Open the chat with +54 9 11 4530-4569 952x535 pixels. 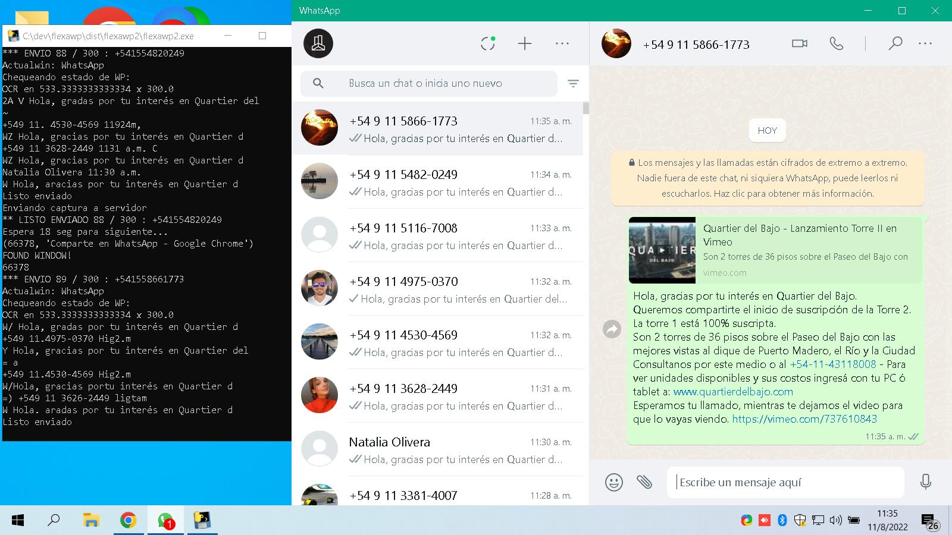pos(437,342)
